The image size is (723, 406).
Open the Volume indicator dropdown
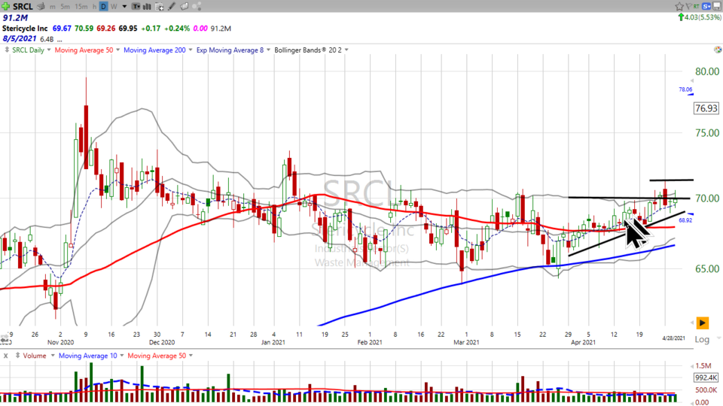pos(53,356)
